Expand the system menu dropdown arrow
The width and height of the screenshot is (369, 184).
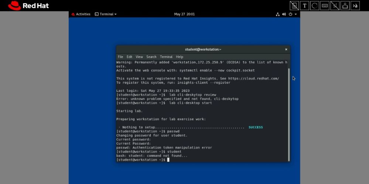pos(295,14)
